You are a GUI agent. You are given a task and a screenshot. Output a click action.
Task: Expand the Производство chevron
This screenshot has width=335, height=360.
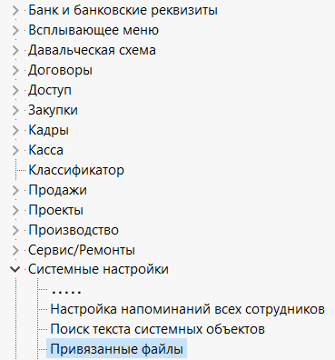(x=15, y=230)
